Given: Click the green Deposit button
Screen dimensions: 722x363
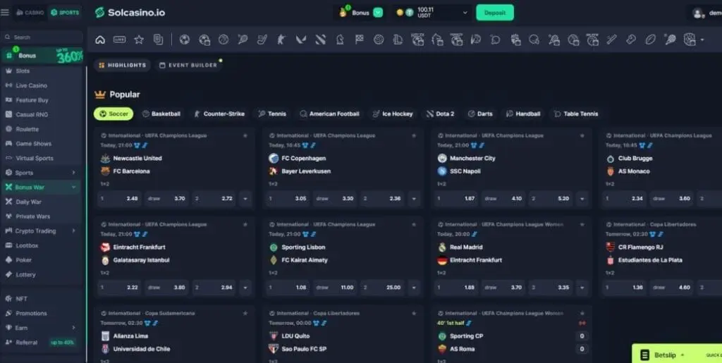Looking at the screenshot, I should coord(495,13).
